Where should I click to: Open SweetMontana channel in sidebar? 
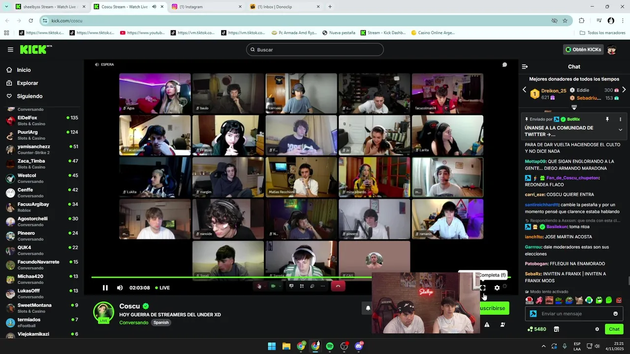point(42,308)
